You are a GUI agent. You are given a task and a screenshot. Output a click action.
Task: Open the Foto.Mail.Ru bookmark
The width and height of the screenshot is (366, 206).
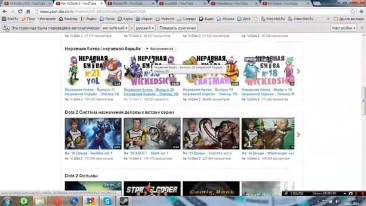click(x=273, y=19)
